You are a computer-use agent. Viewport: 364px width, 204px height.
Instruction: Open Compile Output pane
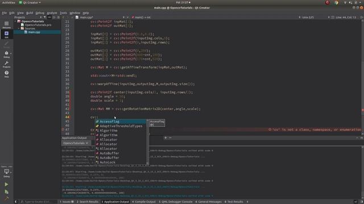(144, 202)
